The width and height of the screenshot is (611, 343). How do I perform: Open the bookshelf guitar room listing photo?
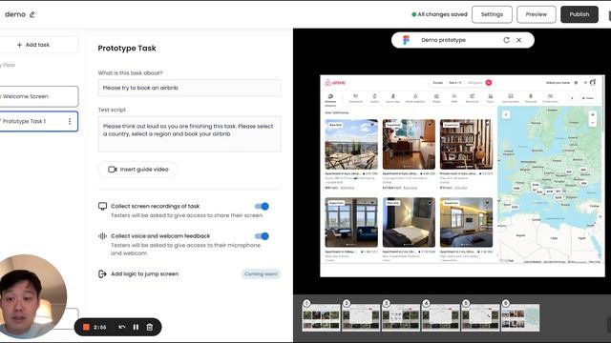click(x=466, y=144)
